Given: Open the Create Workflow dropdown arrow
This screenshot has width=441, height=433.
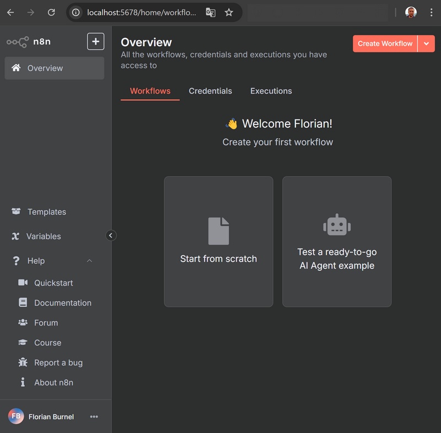Looking at the screenshot, I should pos(426,44).
